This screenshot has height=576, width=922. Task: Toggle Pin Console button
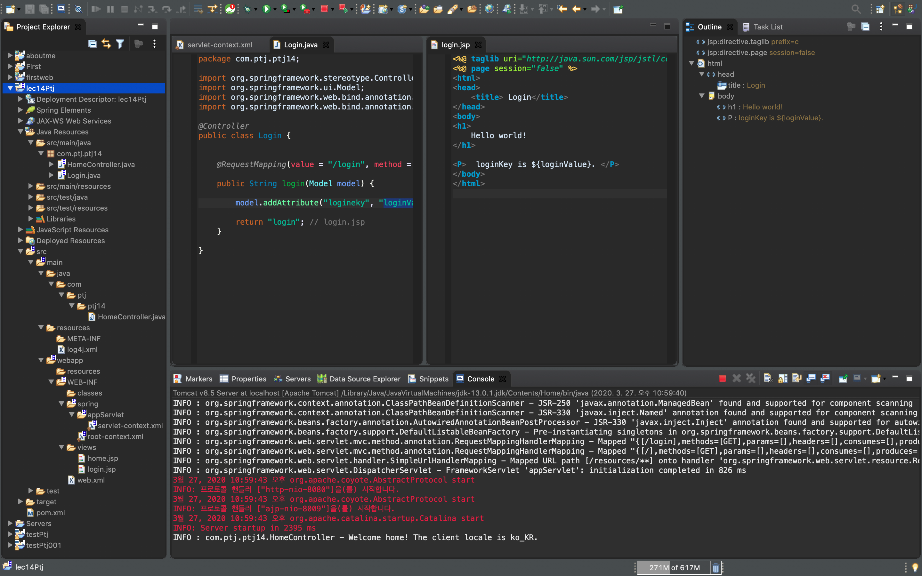click(843, 378)
